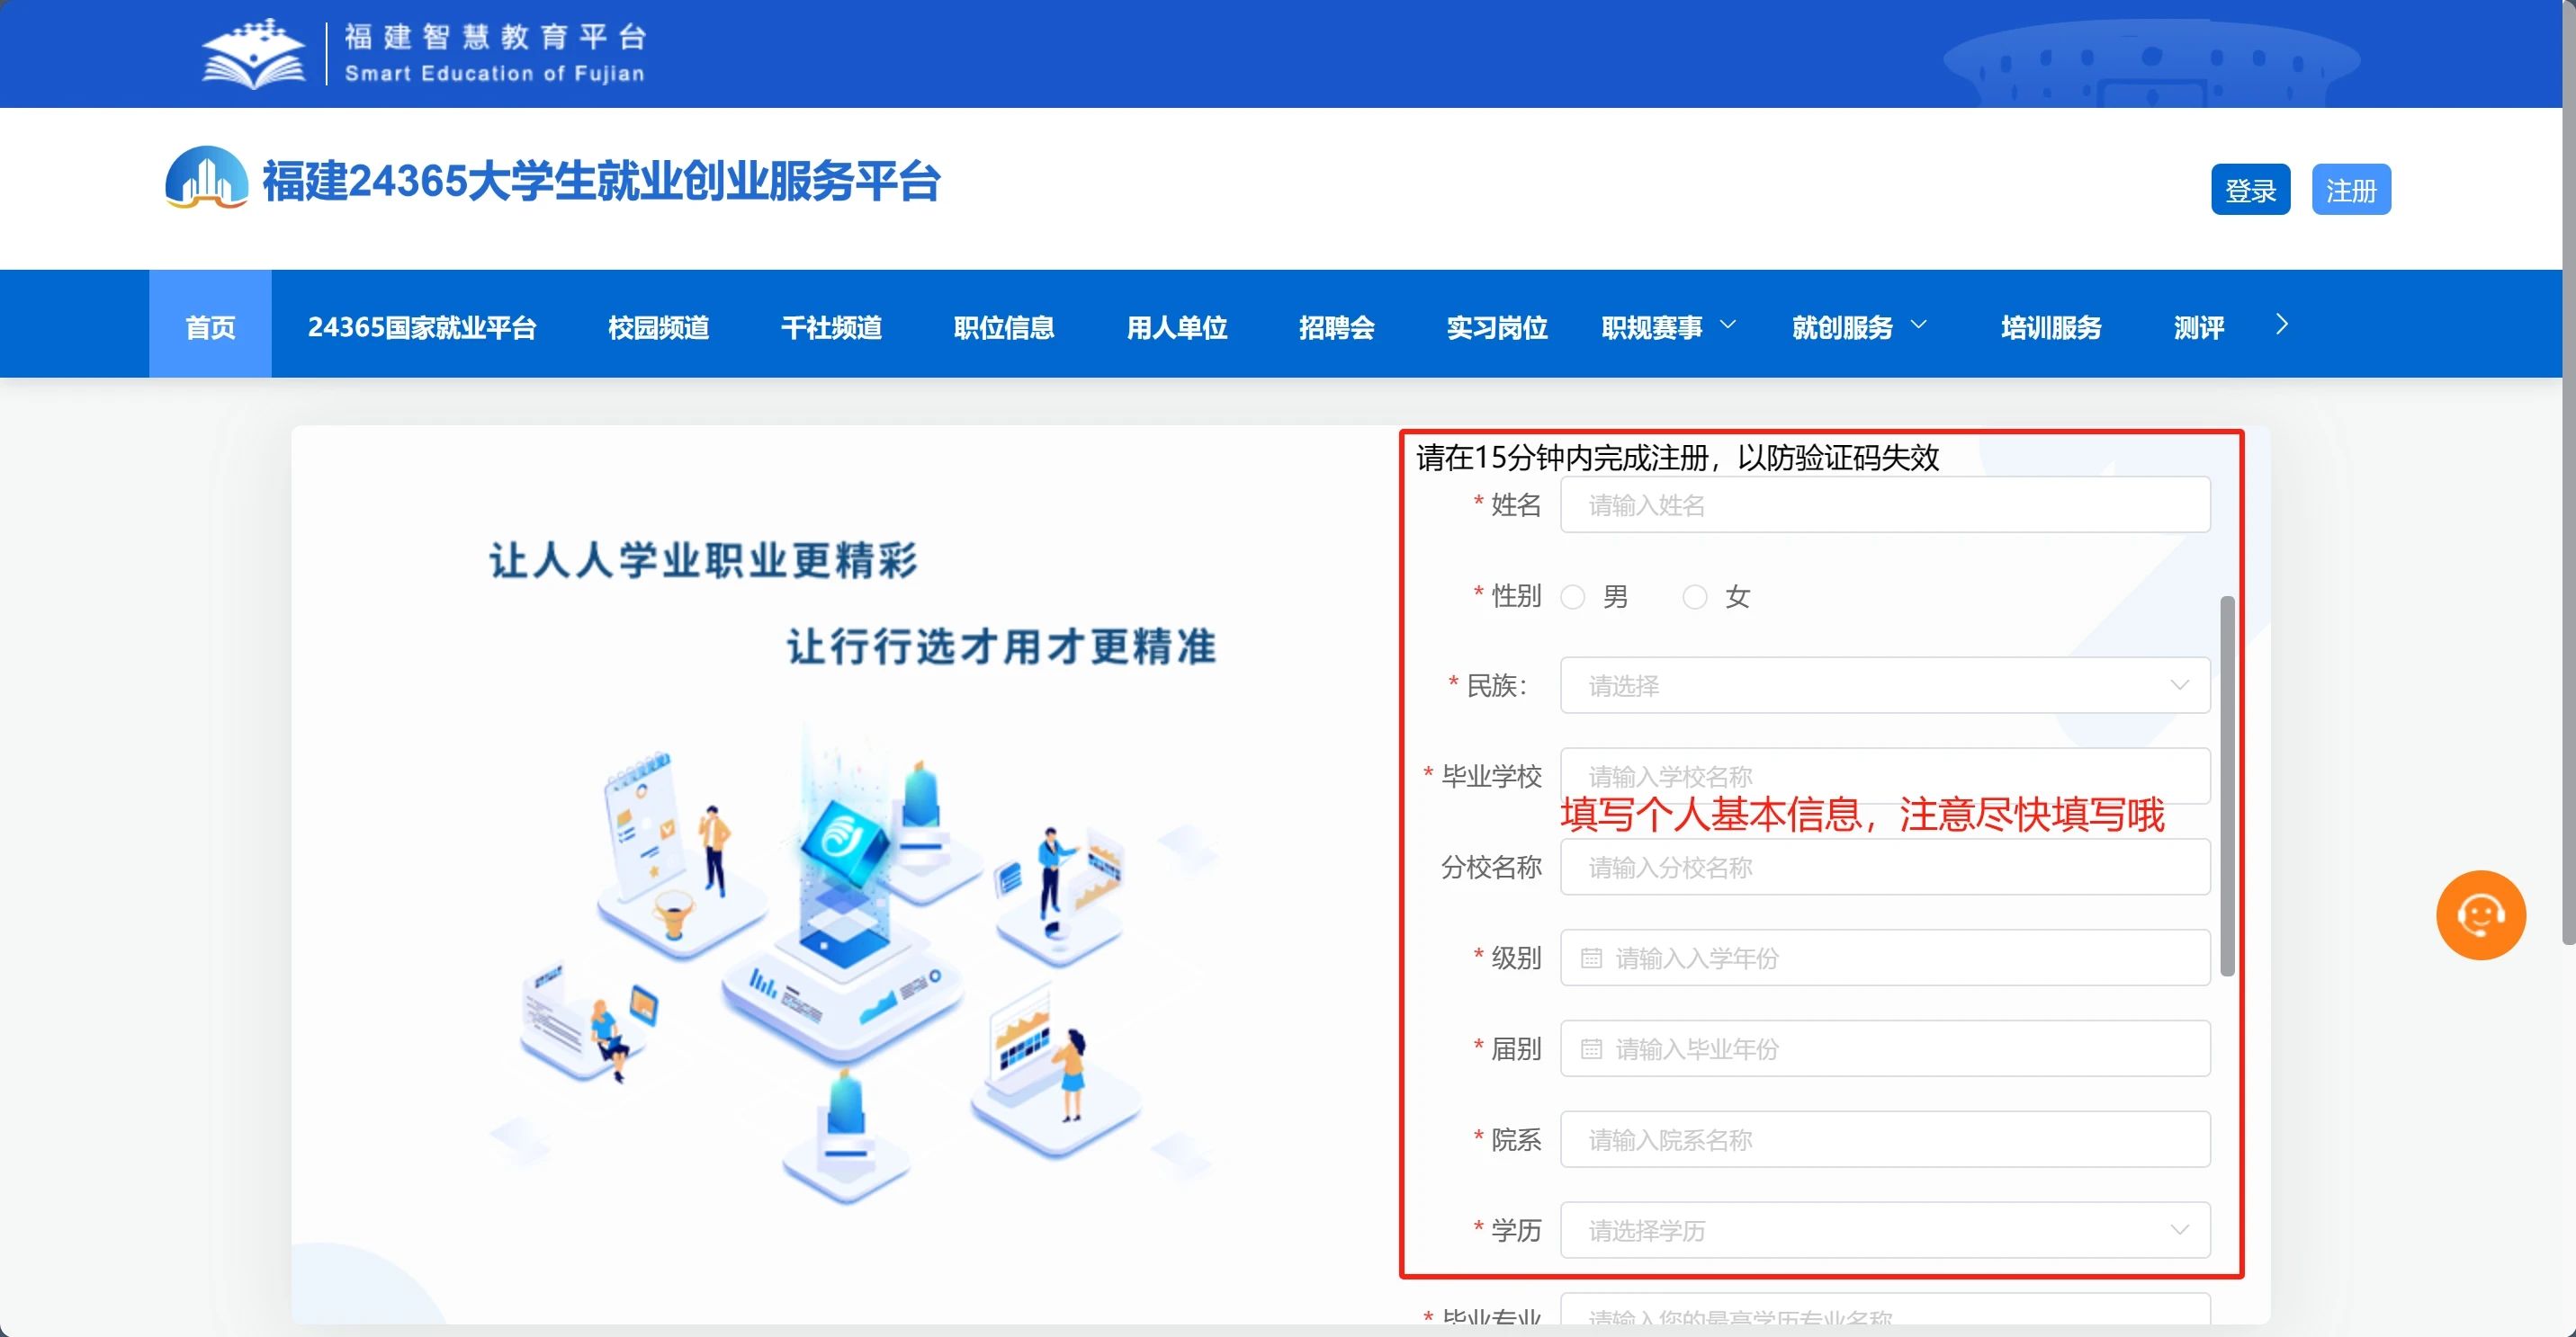Open the 职位信息 navigation item
This screenshot has height=1337, width=2576.
(x=1003, y=326)
